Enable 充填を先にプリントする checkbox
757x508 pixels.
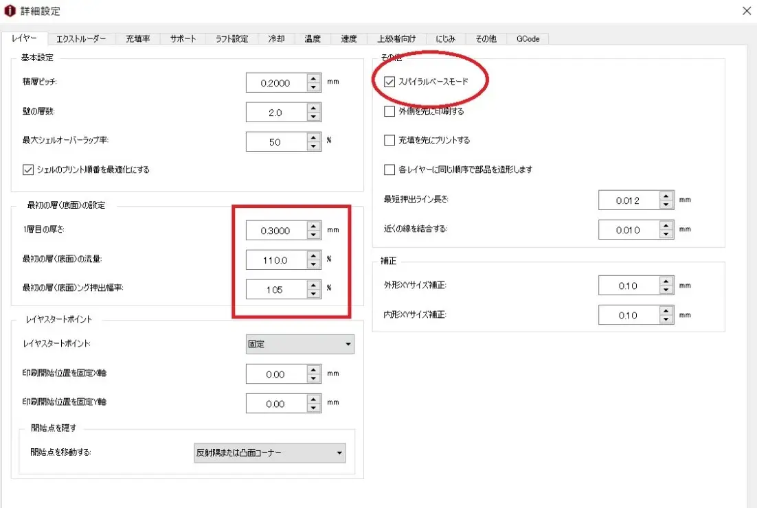coord(390,140)
